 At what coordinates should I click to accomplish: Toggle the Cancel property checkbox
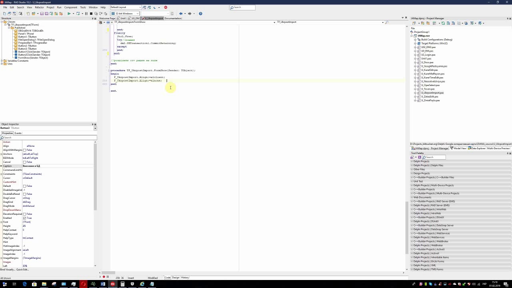coord(24,162)
